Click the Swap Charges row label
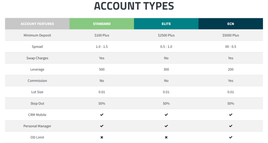The image size is (268, 143). click(37, 58)
